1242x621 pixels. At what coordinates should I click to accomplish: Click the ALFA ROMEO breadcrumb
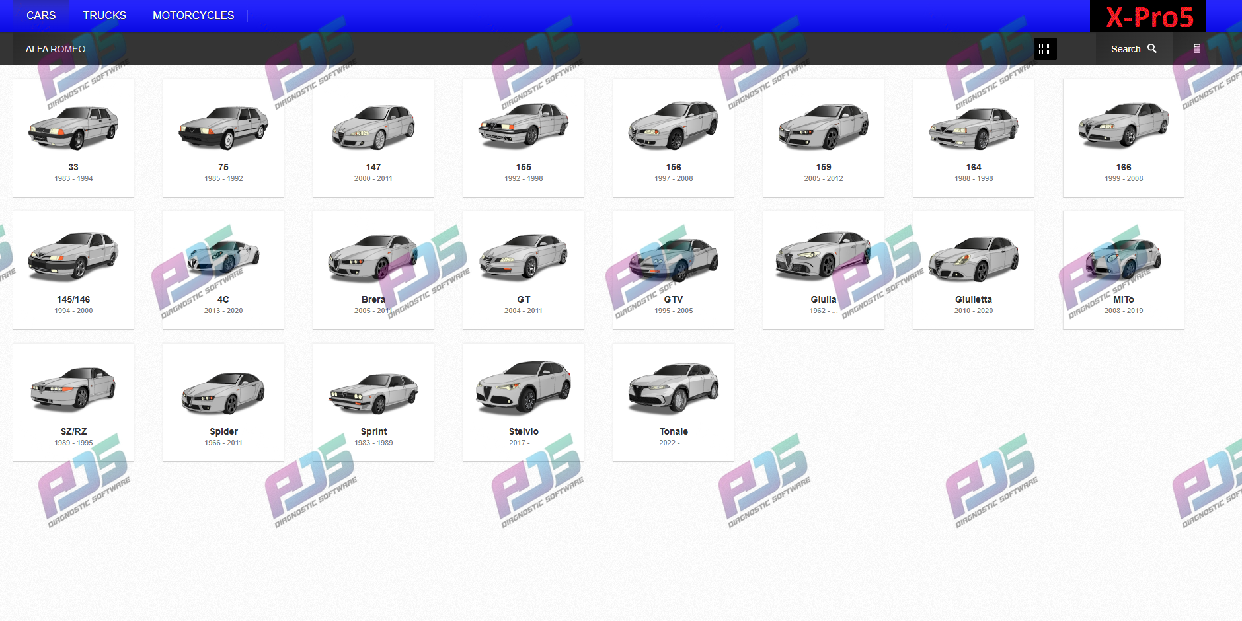coord(56,49)
